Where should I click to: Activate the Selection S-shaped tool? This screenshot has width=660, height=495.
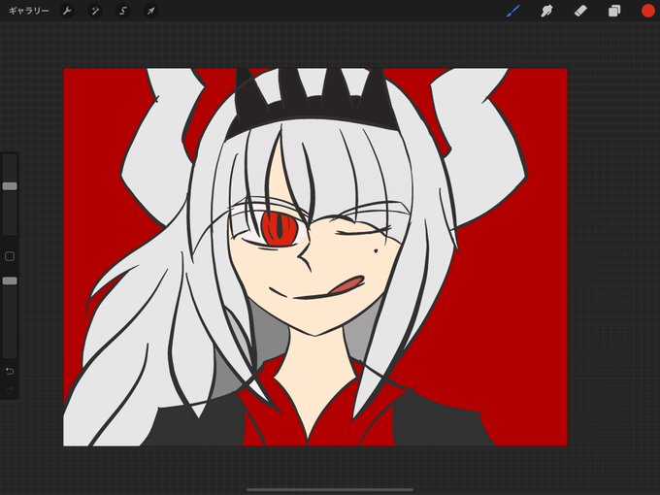click(122, 11)
